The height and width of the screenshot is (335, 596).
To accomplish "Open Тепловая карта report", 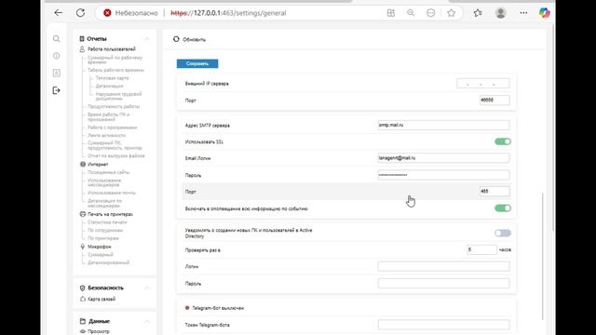I will (112, 78).
